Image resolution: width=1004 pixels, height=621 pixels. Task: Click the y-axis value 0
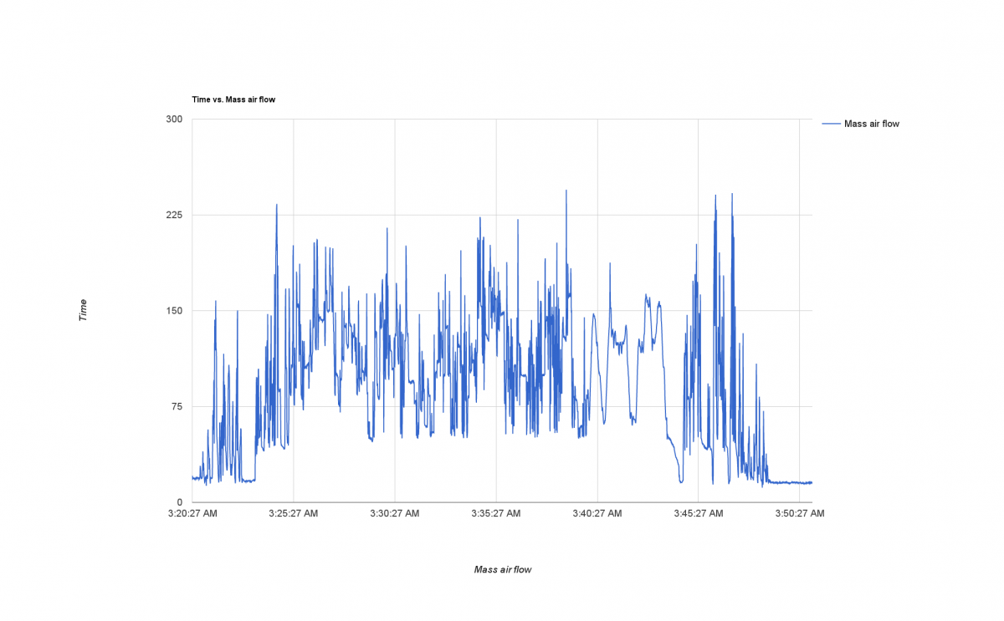coord(180,501)
